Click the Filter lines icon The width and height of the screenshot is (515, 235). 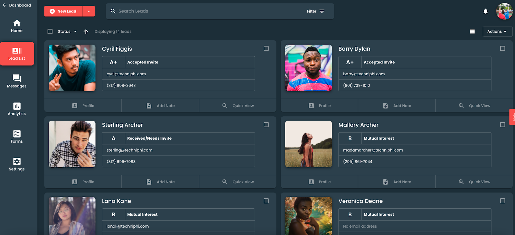click(x=322, y=11)
